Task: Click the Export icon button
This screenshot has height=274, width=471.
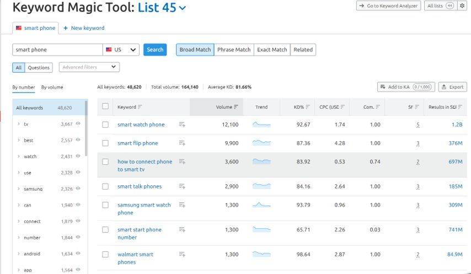Action: click(x=452, y=87)
